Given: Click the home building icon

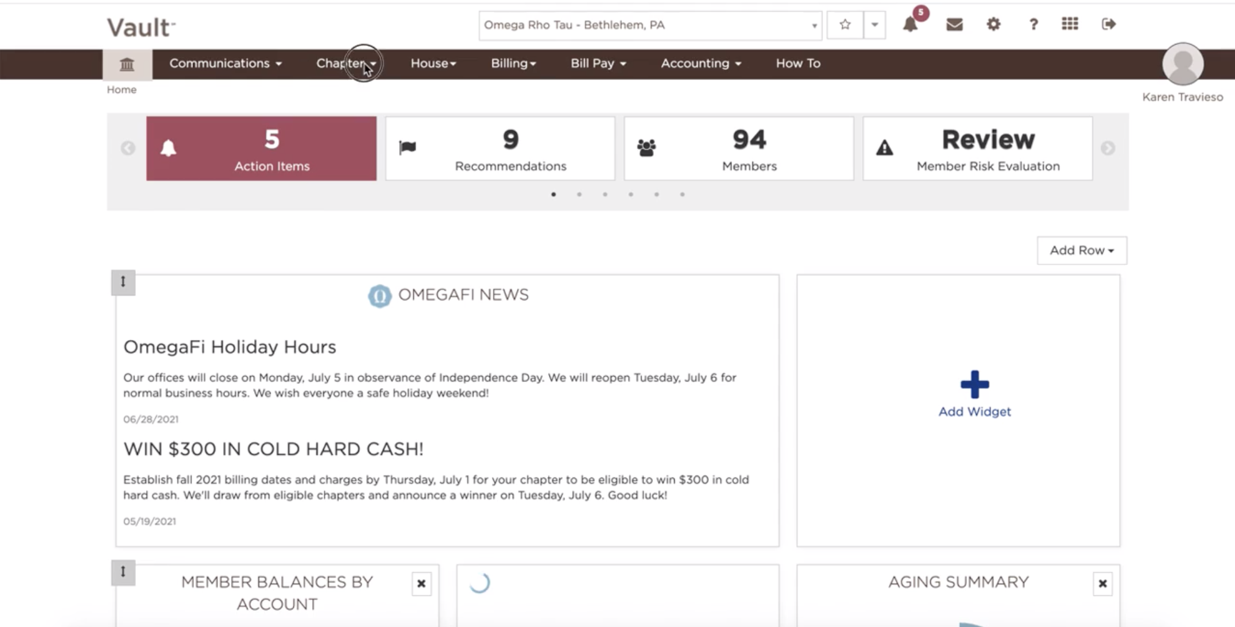Looking at the screenshot, I should (127, 64).
